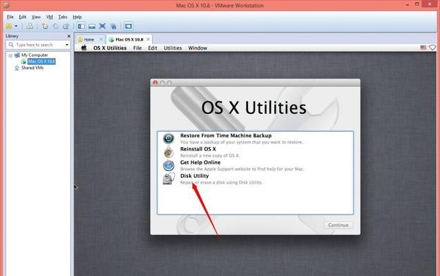Toggle the Show Library panel toolbar icon
Image resolution: width=440 pixels, height=276 pixels.
coord(82,26)
